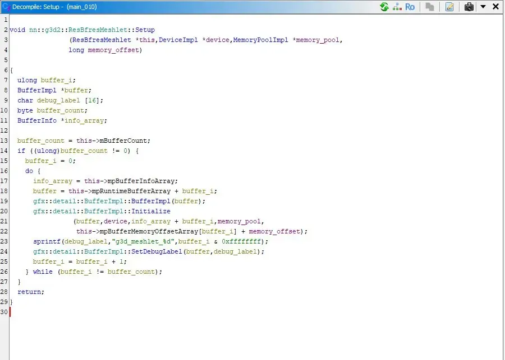This screenshot has width=505, height=360.
Task: Click line number 30 in the gutter
Action: tap(4, 312)
